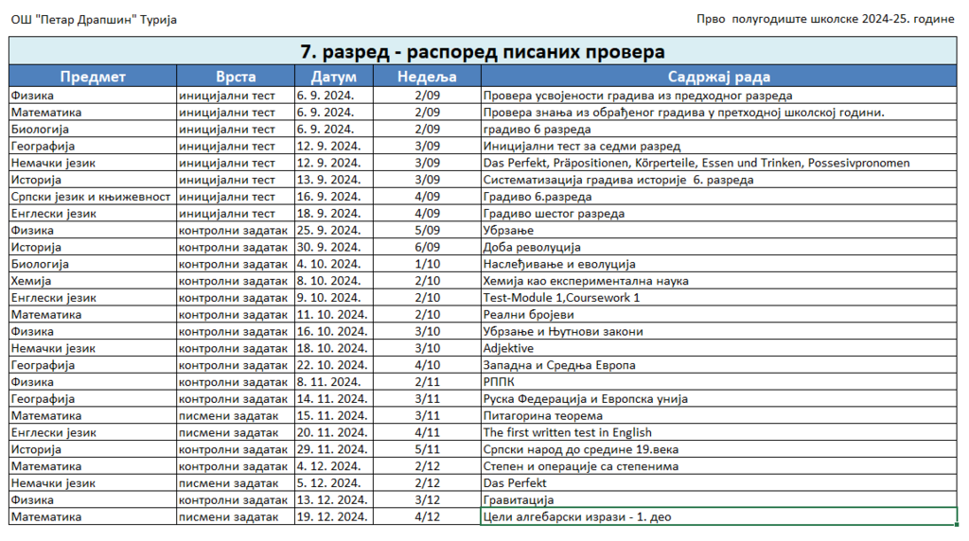
Task: Select the "Западна и Средња Европа" cell
Action: [x=718, y=365]
